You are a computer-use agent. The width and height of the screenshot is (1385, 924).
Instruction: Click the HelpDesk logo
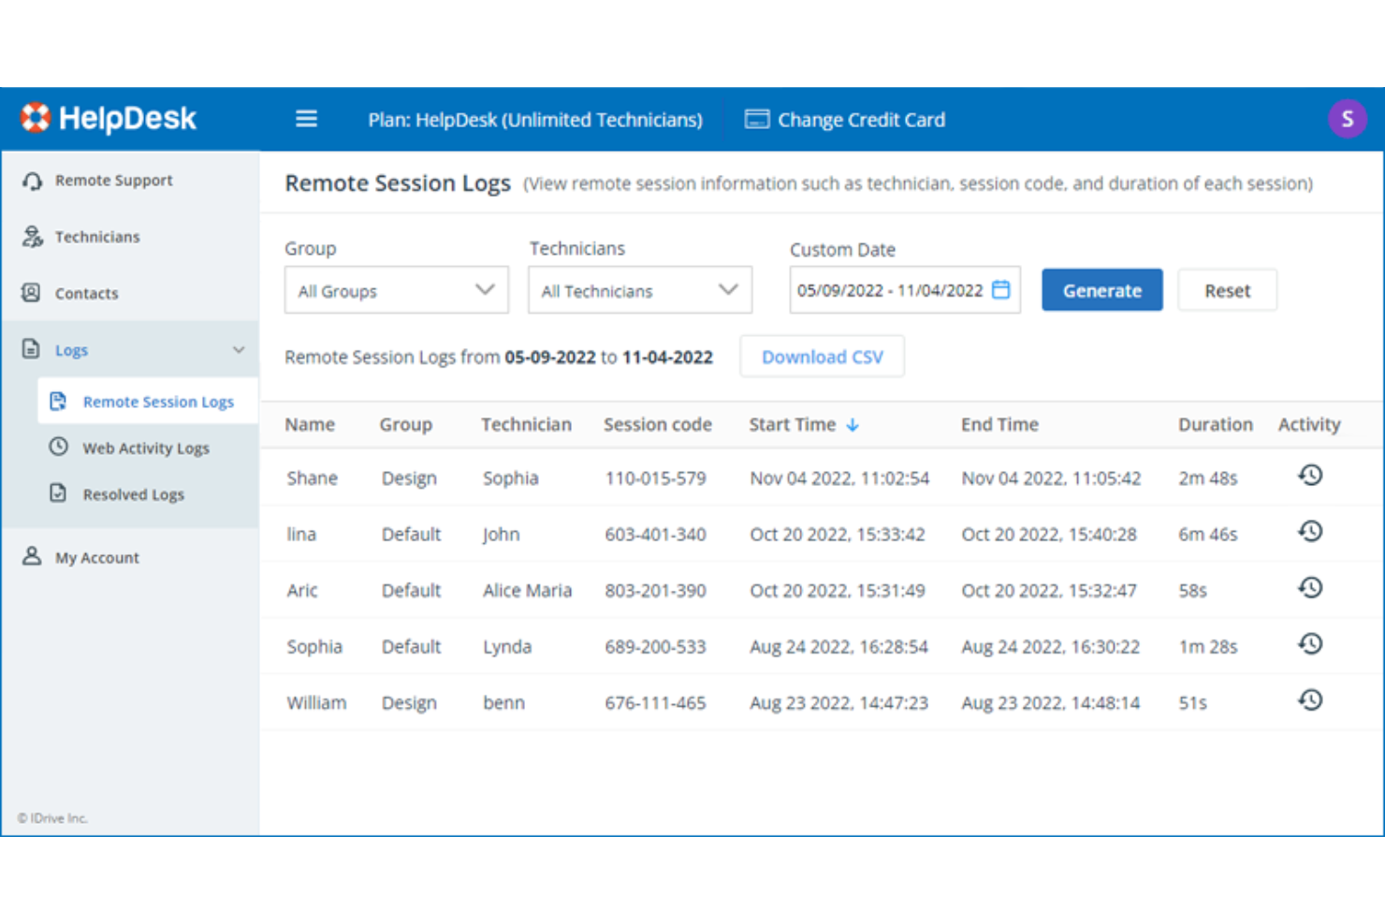pyautogui.click(x=109, y=118)
